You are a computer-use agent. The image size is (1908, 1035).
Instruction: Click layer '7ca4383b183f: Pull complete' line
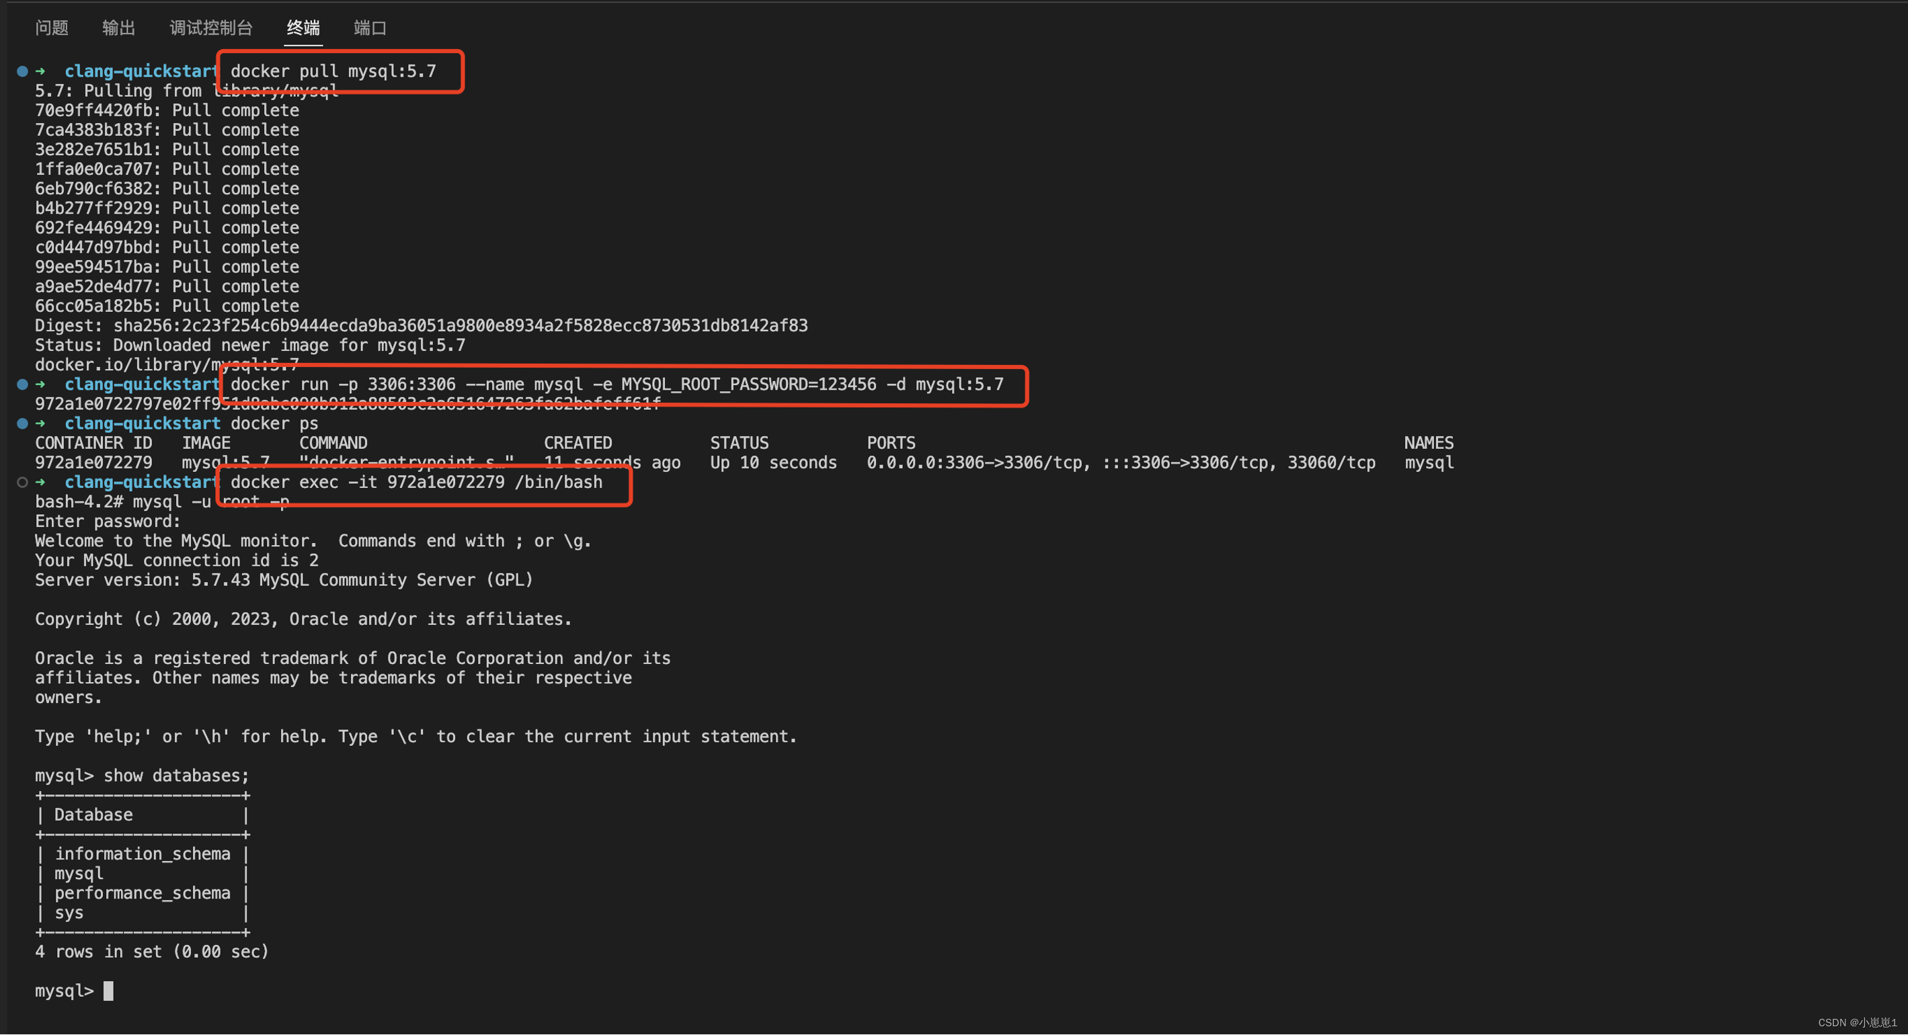coord(167,130)
